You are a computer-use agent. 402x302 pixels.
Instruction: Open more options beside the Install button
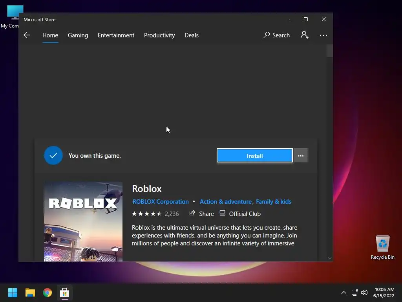(x=301, y=156)
